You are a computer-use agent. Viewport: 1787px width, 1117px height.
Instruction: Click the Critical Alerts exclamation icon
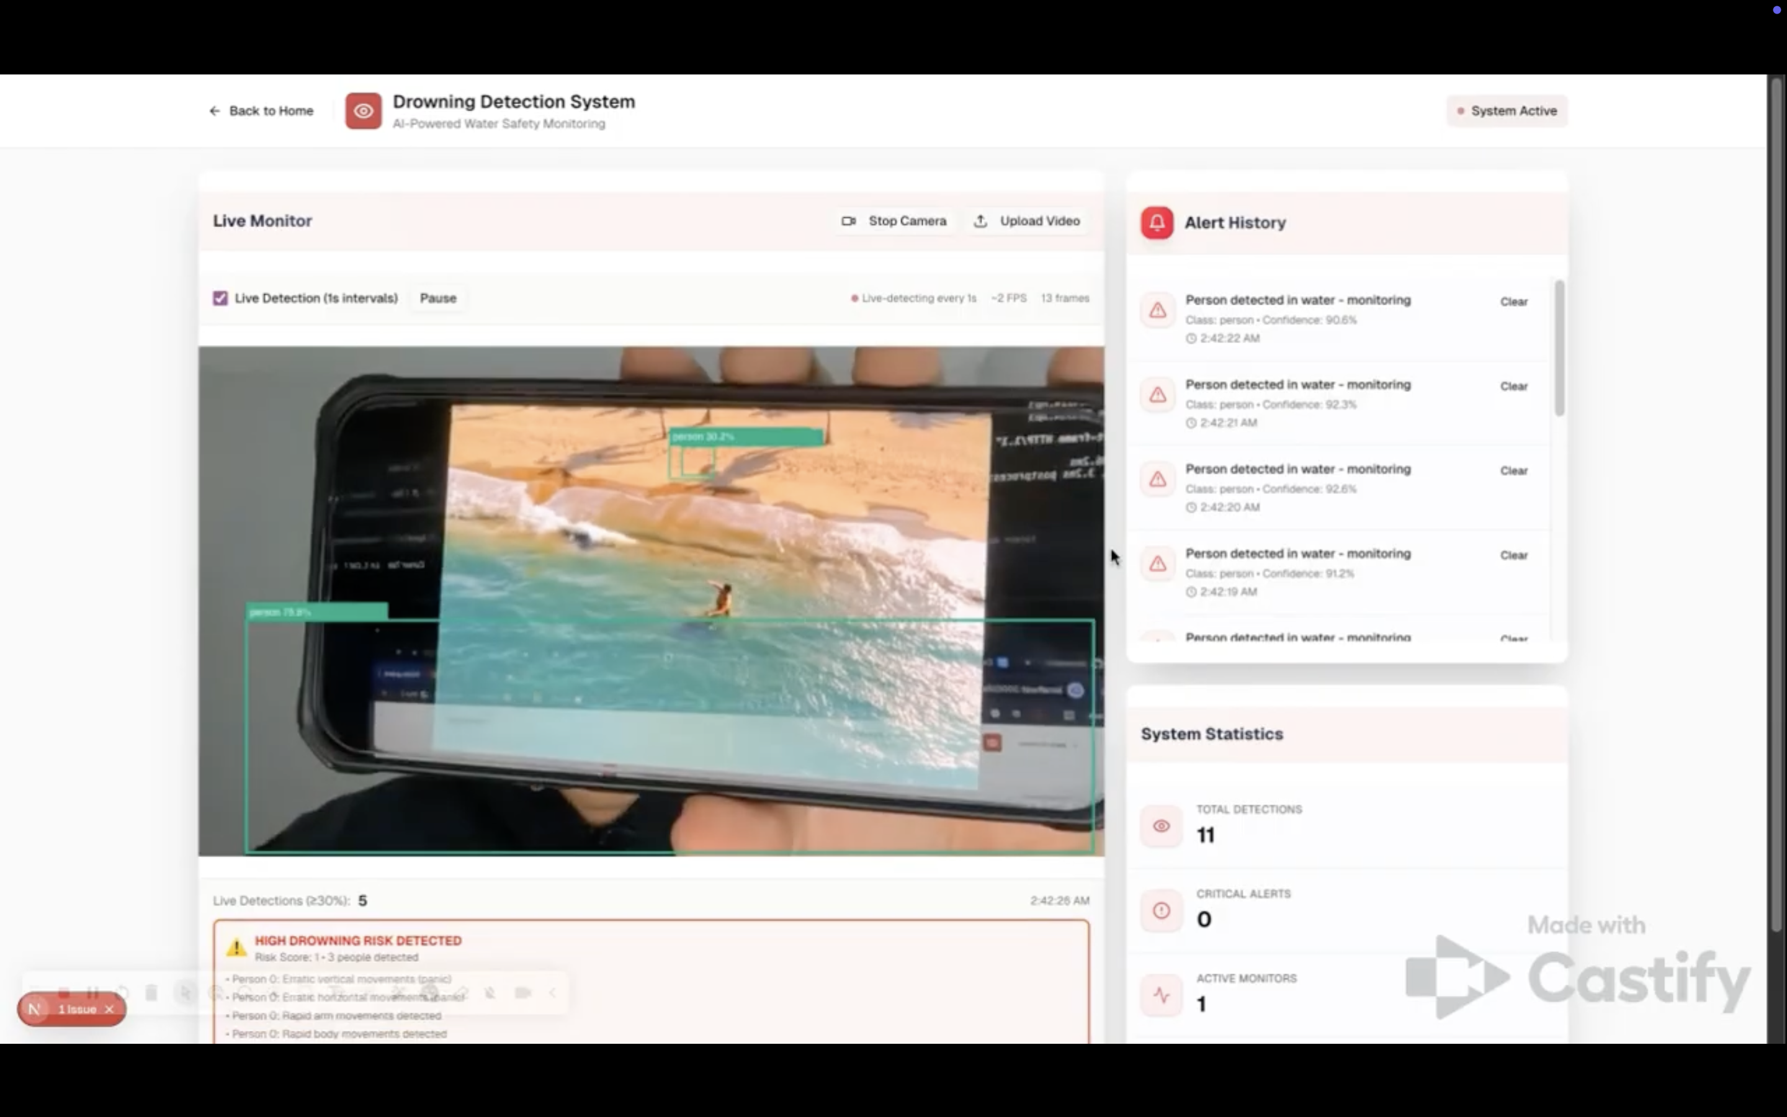(1161, 910)
